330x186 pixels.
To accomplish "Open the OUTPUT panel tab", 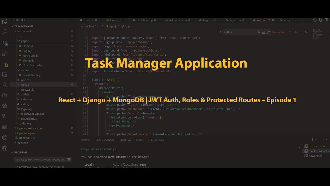I will coord(86,140).
